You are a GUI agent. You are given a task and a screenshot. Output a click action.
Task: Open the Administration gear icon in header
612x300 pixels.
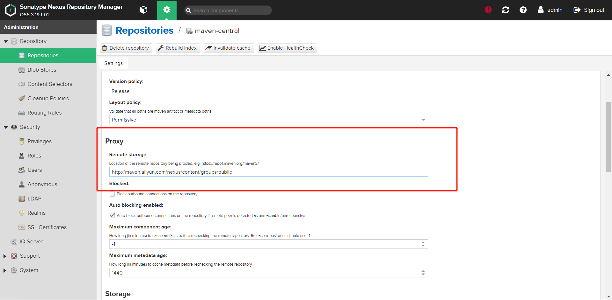point(167,10)
